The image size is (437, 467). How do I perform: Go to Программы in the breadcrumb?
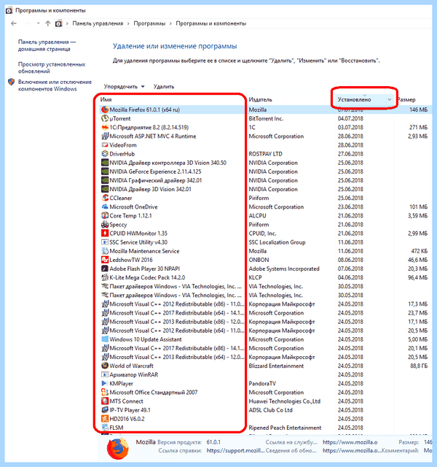(x=149, y=23)
